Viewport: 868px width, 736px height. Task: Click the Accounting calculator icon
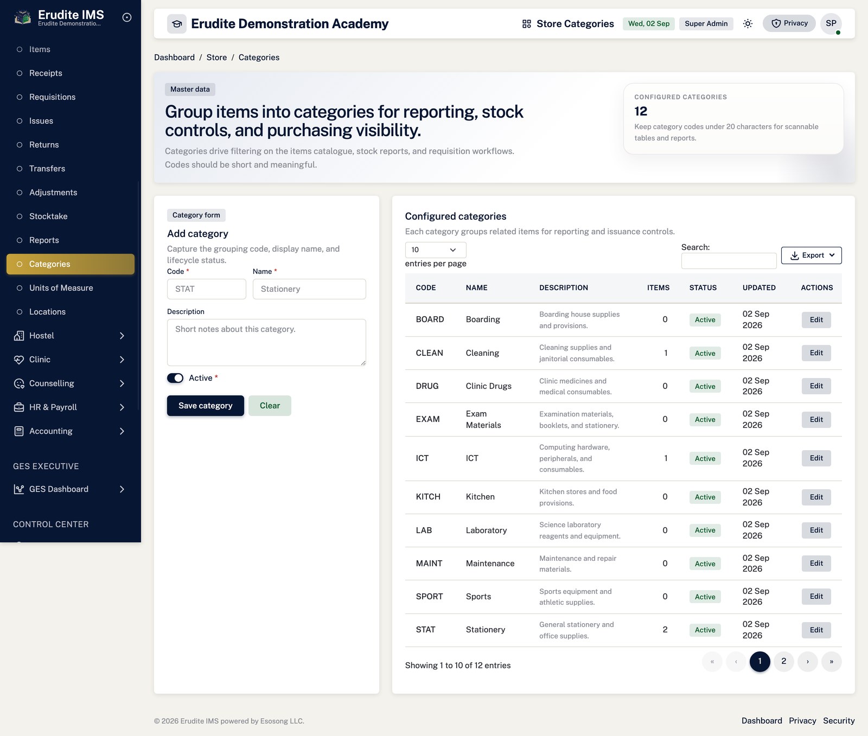[19, 431]
